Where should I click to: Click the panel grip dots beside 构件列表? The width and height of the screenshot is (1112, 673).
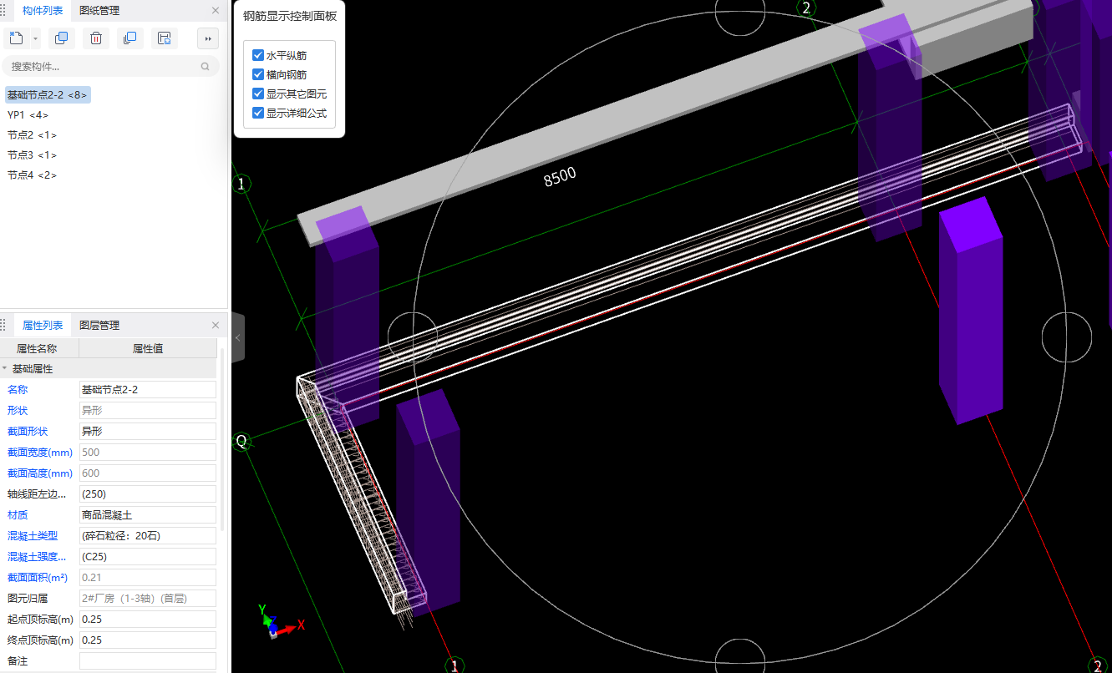[x=4, y=11]
